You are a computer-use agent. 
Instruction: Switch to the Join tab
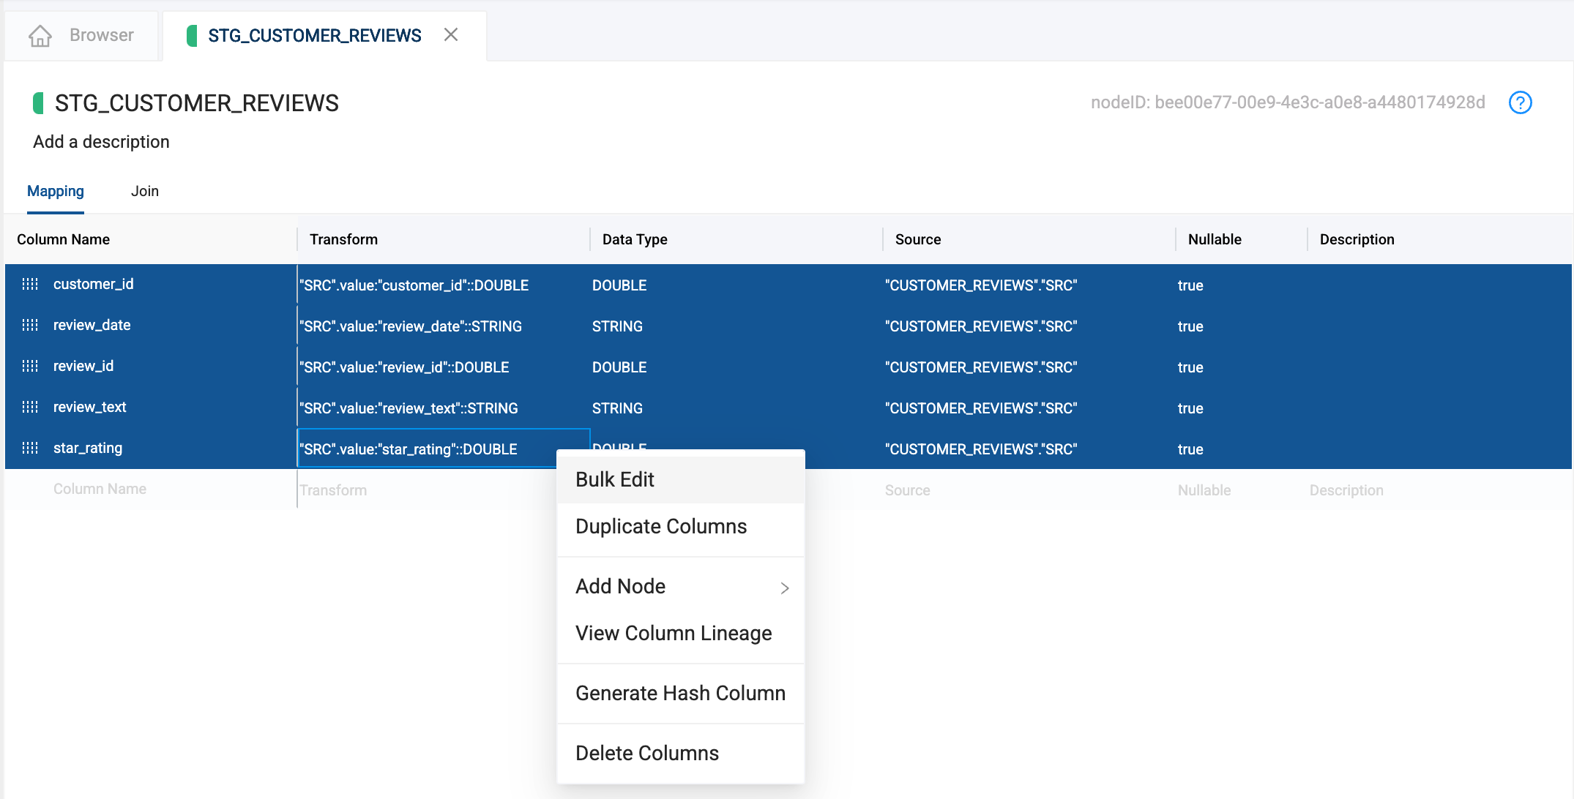point(144,192)
